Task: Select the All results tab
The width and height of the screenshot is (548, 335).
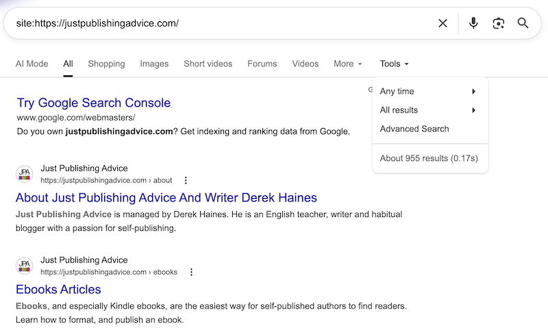Action: pos(68,64)
